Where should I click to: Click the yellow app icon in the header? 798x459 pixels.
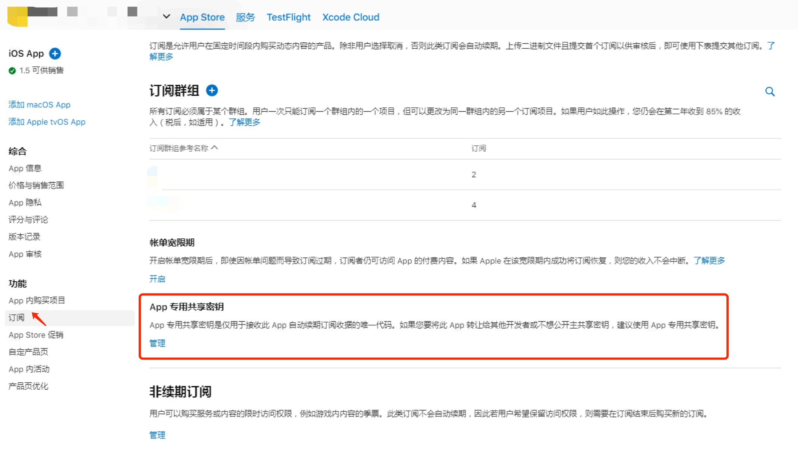(18, 15)
